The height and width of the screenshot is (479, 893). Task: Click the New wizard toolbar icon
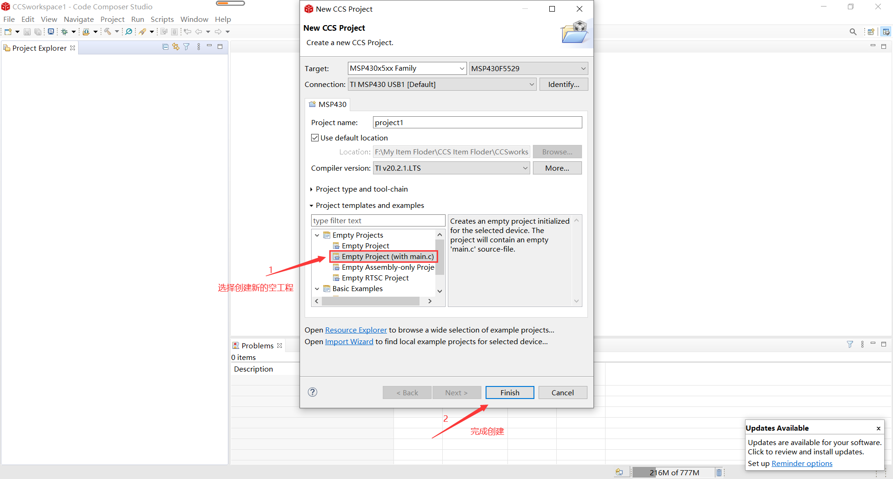tap(8, 32)
